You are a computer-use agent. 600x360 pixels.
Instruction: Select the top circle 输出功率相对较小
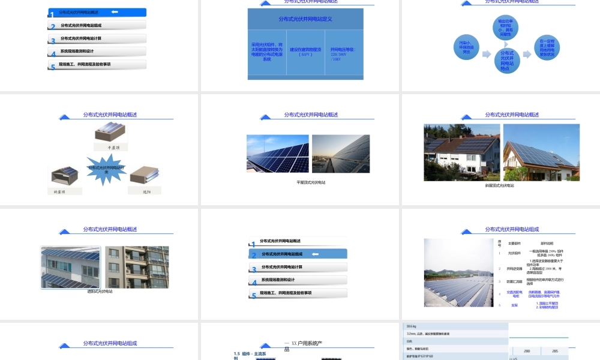pos(505,28)
